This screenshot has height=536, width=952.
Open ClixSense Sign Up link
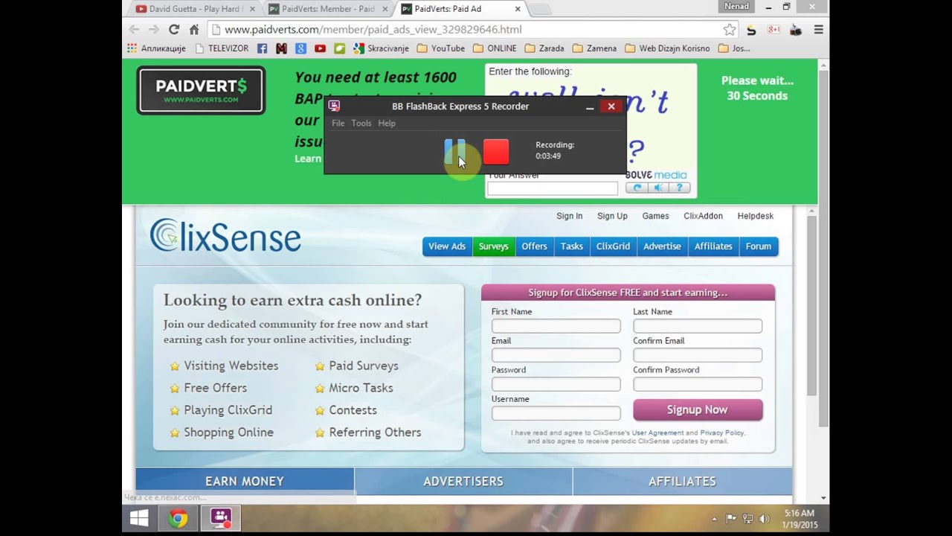tap(612, 216)
